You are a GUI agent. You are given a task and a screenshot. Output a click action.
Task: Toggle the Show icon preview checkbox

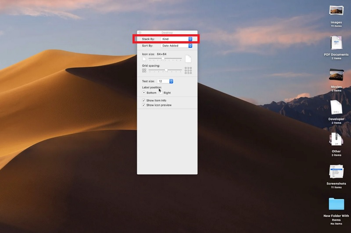point(143,105)
